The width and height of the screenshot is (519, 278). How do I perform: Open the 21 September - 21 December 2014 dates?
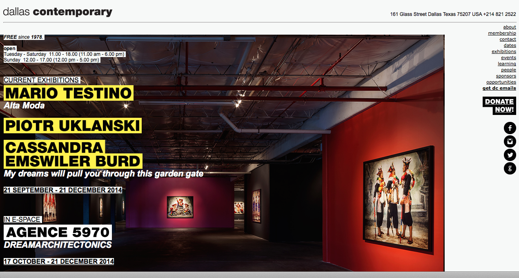click(62, 190)
